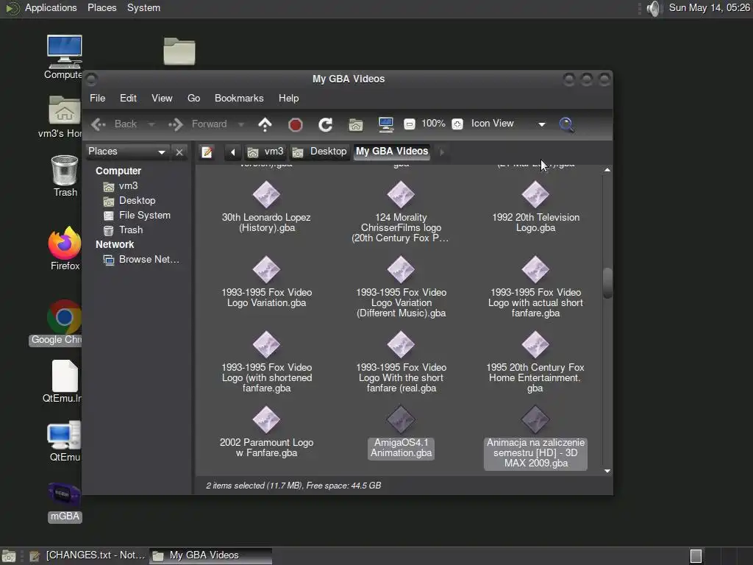Click the volume speaker icon in the top panel
This screenshot has width=753, height=565.
point(654,8)
